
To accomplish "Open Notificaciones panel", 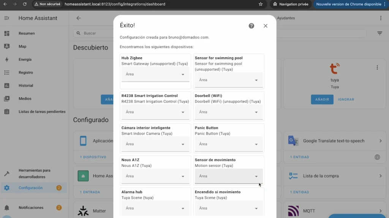I will [x=34, y=208].
